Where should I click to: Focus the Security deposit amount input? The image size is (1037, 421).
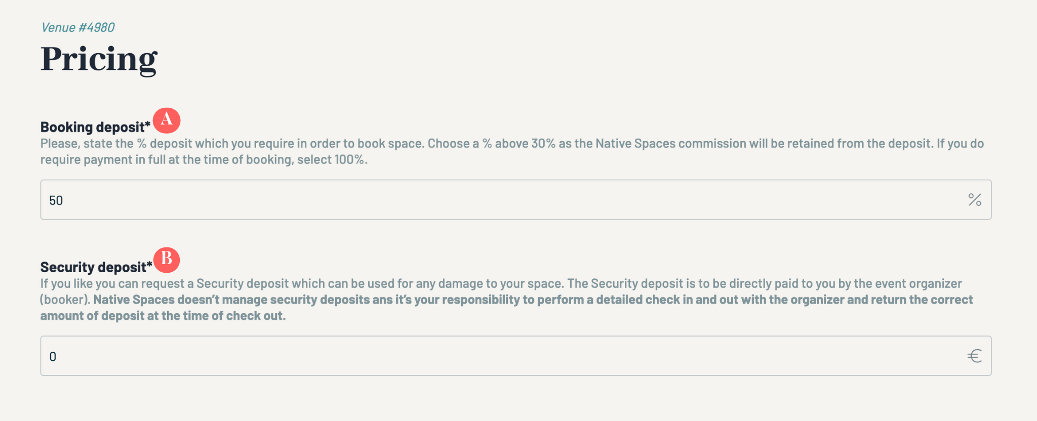tap(506, 356)
